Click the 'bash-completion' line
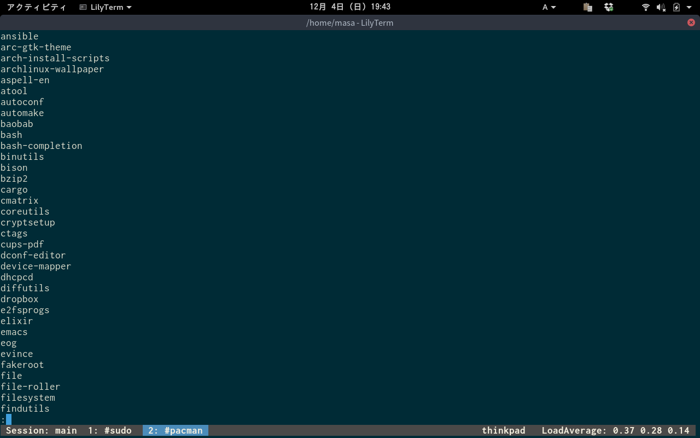700x438 pixels. [42, 146]
